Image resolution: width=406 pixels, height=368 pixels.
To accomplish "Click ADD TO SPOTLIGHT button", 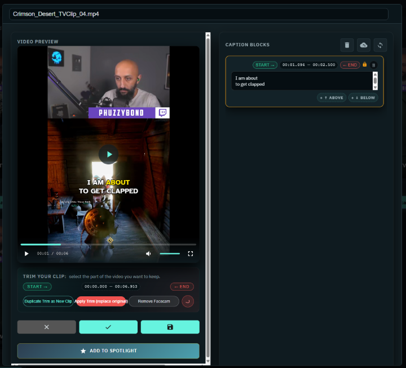I will (108, 351).
